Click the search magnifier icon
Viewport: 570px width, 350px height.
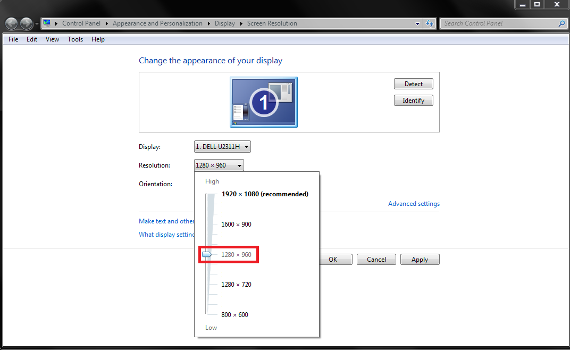(561, 23)
